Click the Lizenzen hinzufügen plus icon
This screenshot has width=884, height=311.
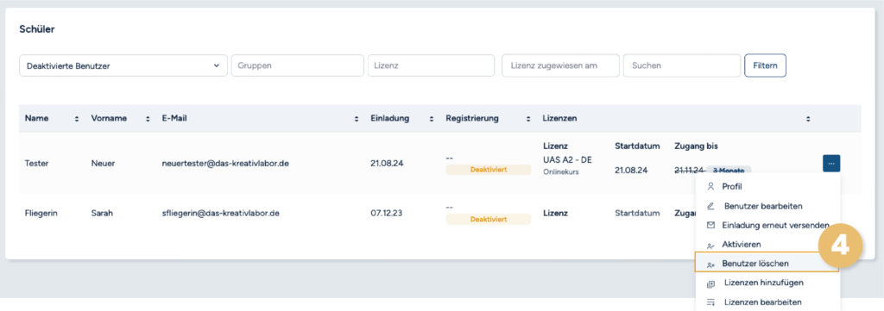pos(711,283)
